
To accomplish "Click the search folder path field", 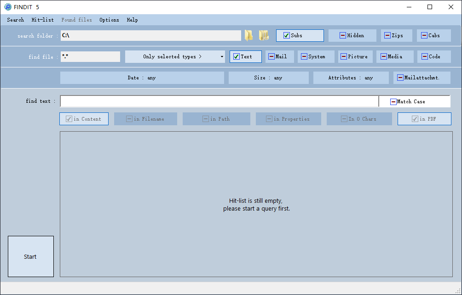I will pyautogui.click(x=151, y=35).
